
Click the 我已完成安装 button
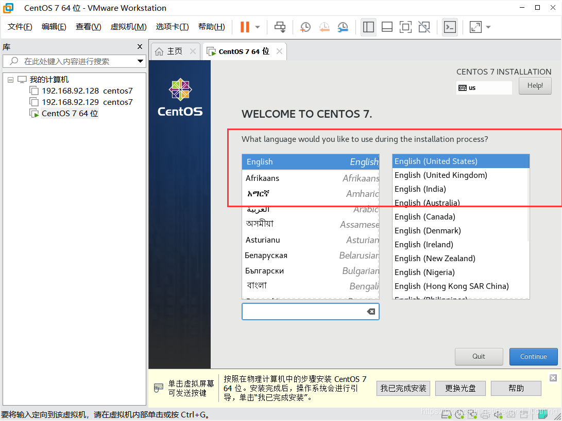click(403, 389)
